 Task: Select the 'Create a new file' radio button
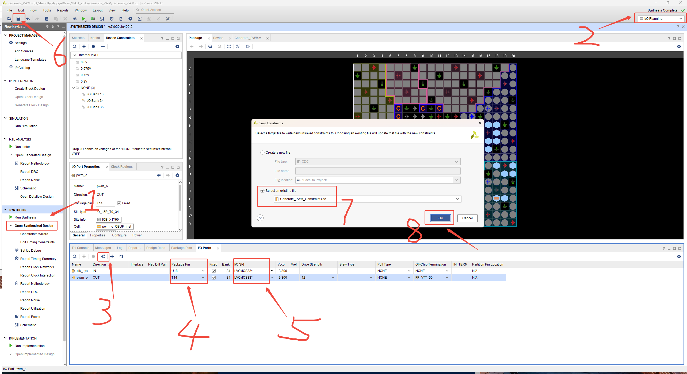[262, 153]
